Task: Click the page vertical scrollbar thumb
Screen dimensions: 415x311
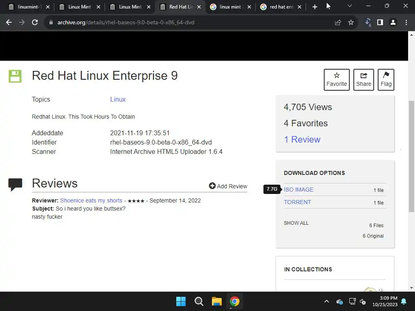Action: click(x=412, y=156)
